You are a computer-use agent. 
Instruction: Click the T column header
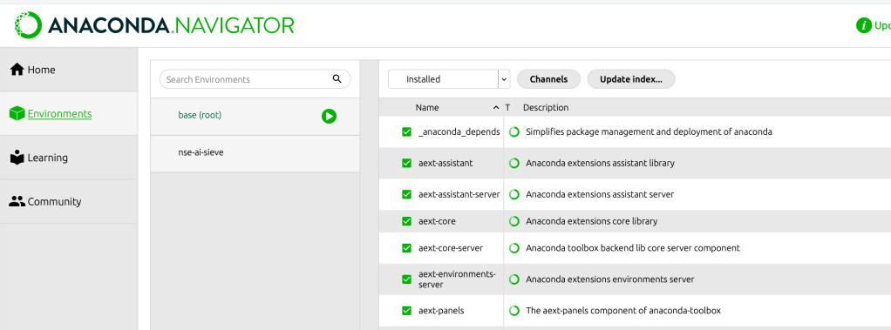click(x=508, y=107)
